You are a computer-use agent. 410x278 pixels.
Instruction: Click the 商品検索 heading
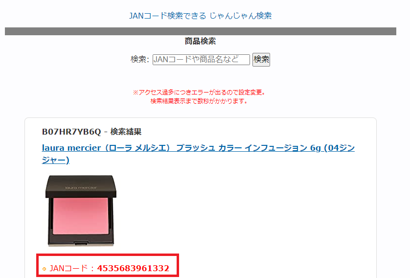tap(200, 41)
